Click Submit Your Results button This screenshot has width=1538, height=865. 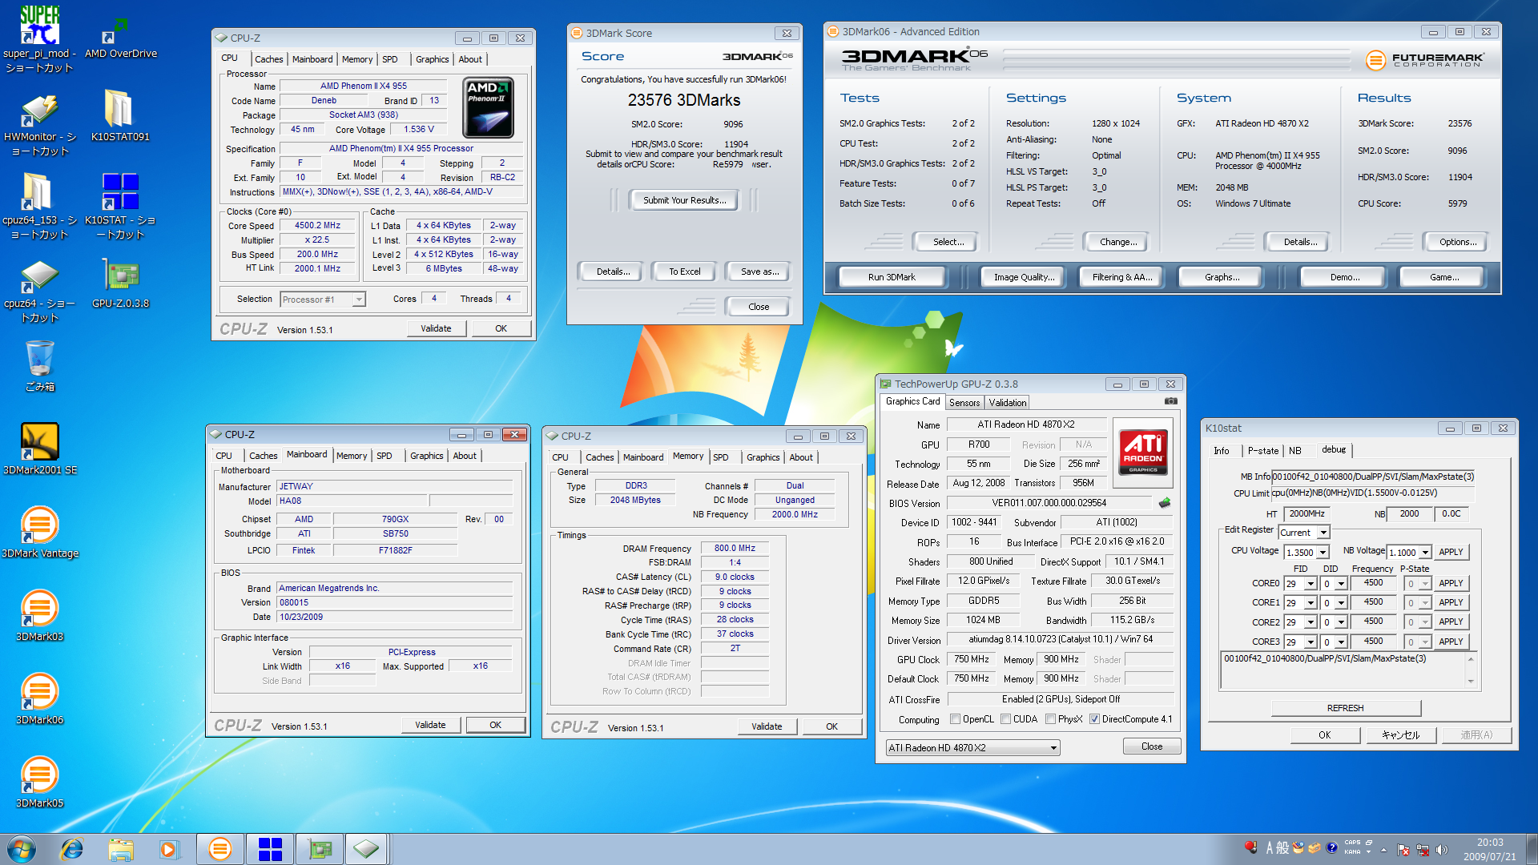(x=684, y=200)
